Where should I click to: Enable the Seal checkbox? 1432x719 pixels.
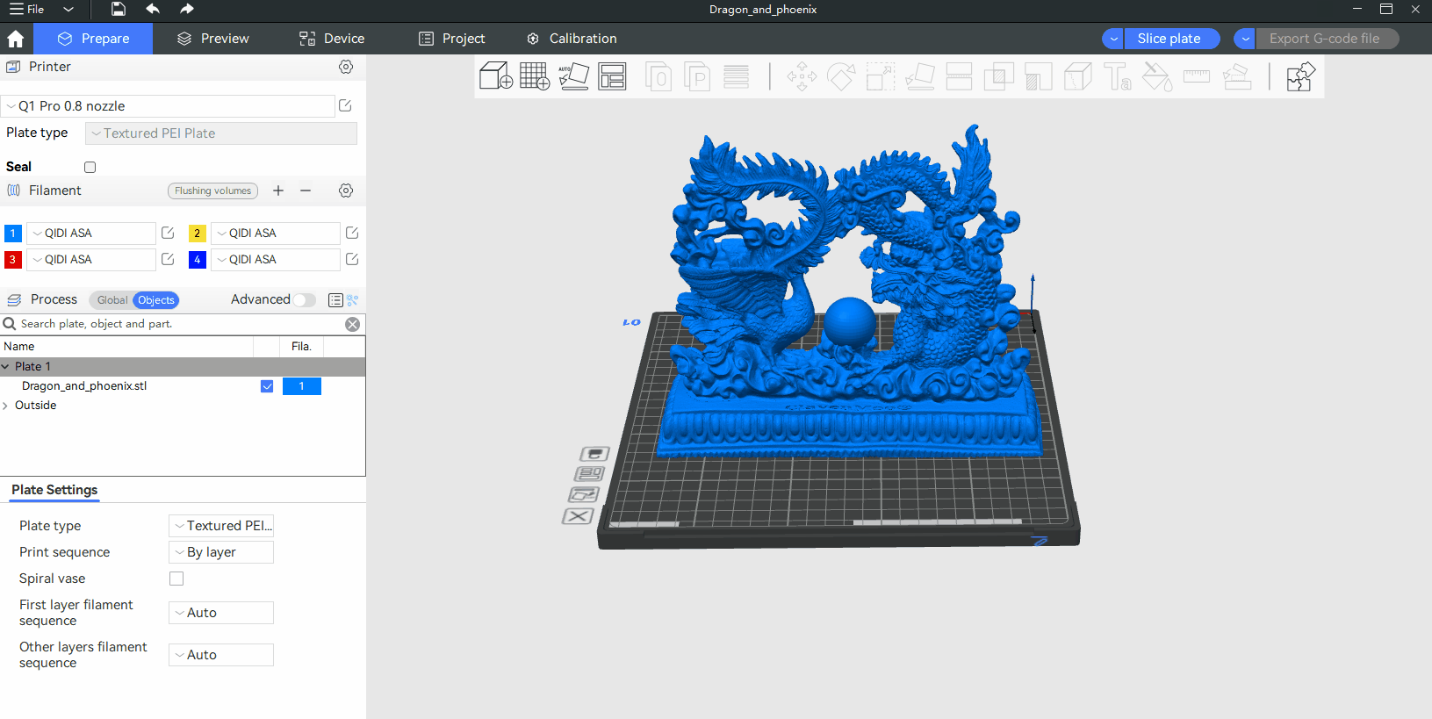(x=90, y=167)
